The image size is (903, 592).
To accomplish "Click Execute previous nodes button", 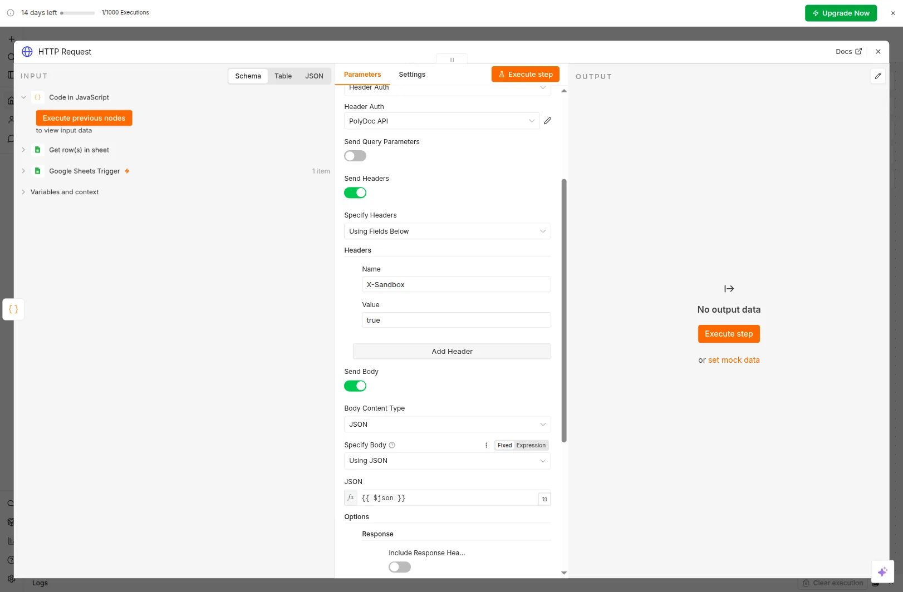I will 84,118.
